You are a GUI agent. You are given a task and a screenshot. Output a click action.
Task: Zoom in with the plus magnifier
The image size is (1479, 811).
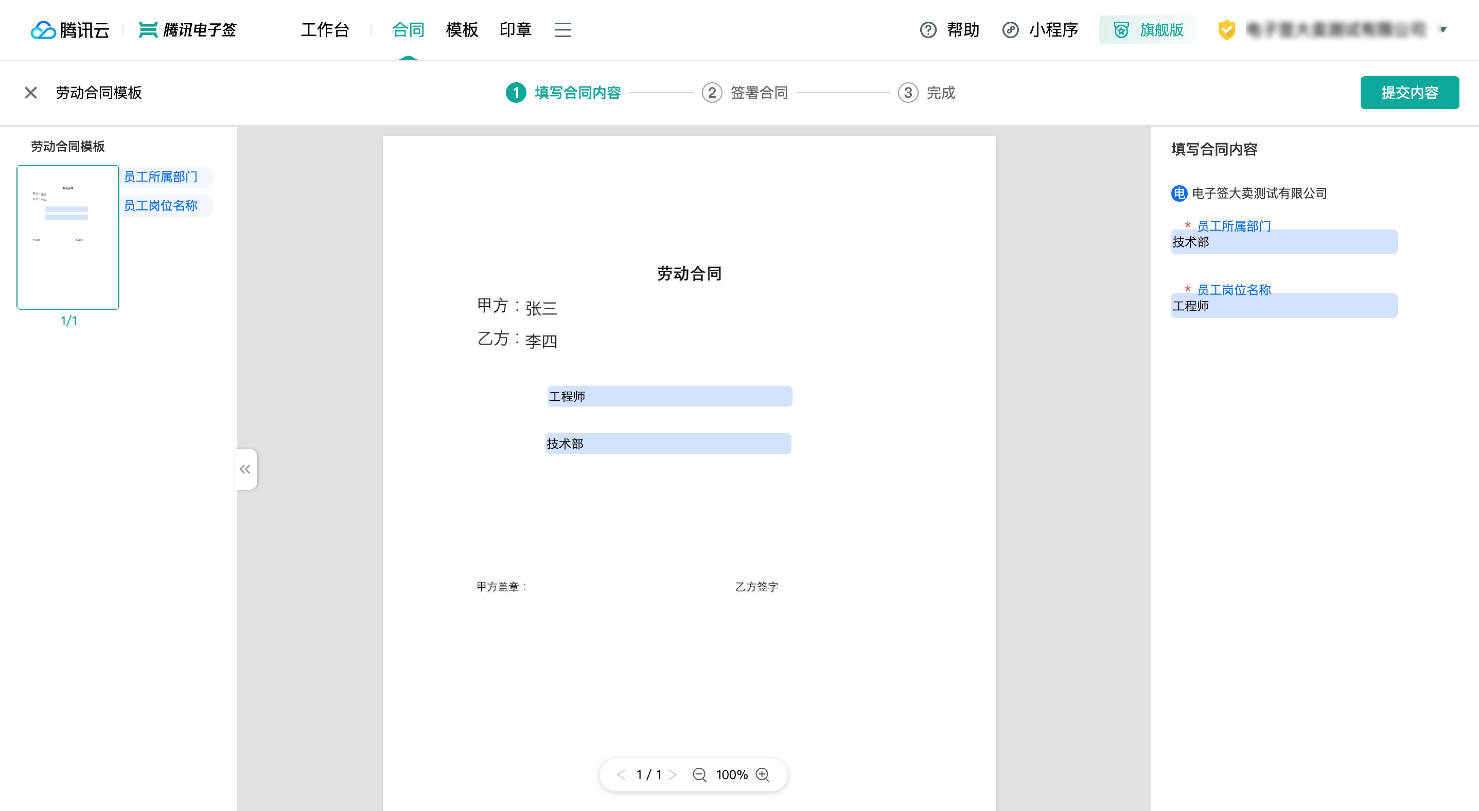(762, 775)
